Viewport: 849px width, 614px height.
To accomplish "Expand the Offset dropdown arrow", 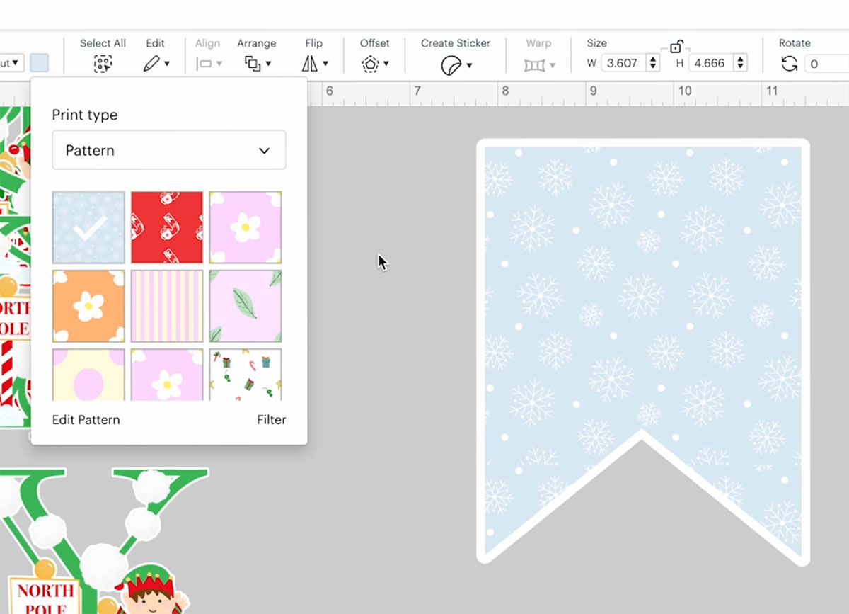I will coord(386,64).
